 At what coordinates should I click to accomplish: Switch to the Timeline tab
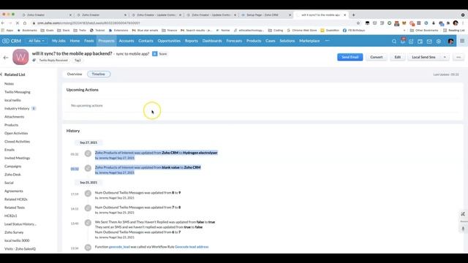tap(99, 74)
